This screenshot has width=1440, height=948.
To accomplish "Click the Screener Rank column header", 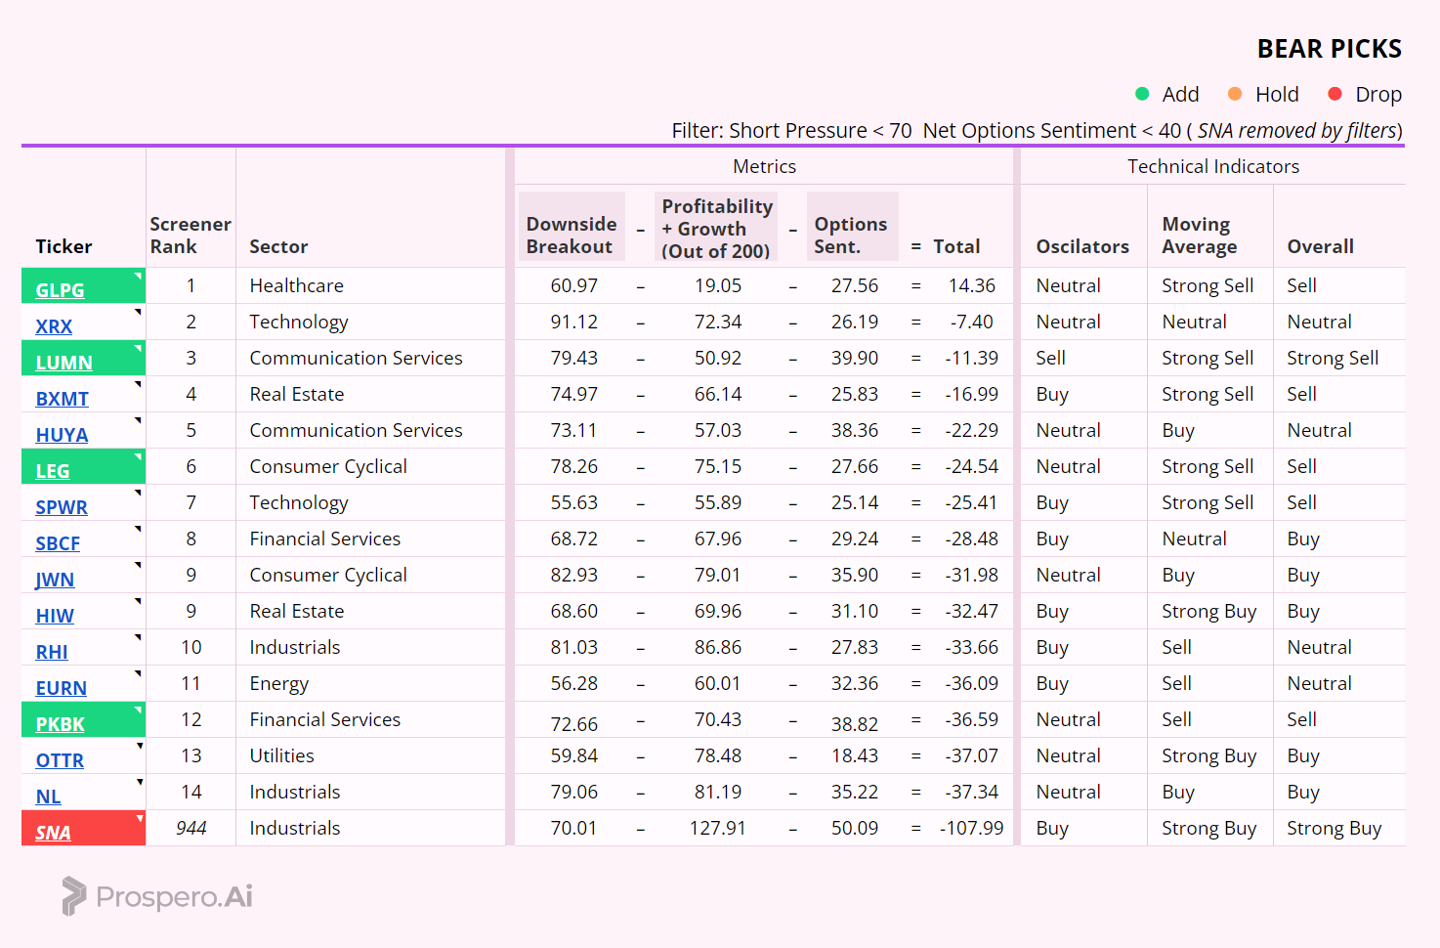I will (191, 236).
